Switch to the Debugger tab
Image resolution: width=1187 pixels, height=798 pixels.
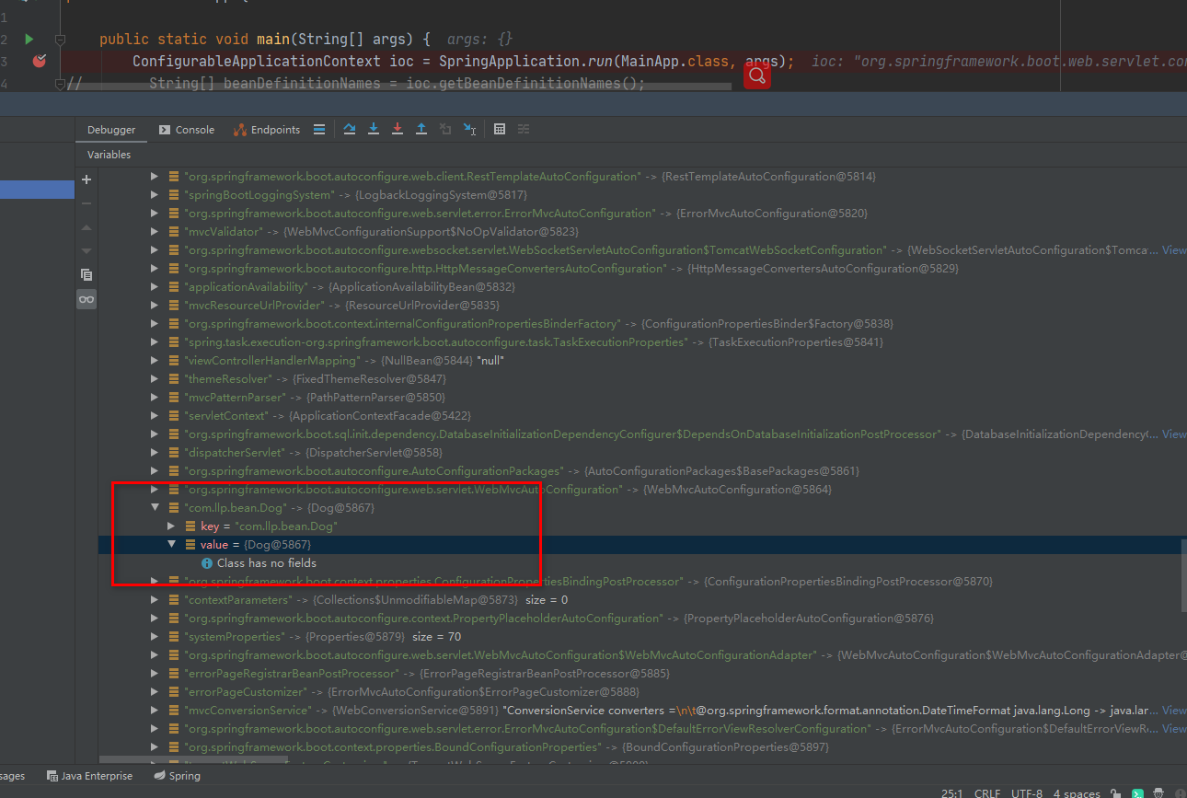coord(111,130)
